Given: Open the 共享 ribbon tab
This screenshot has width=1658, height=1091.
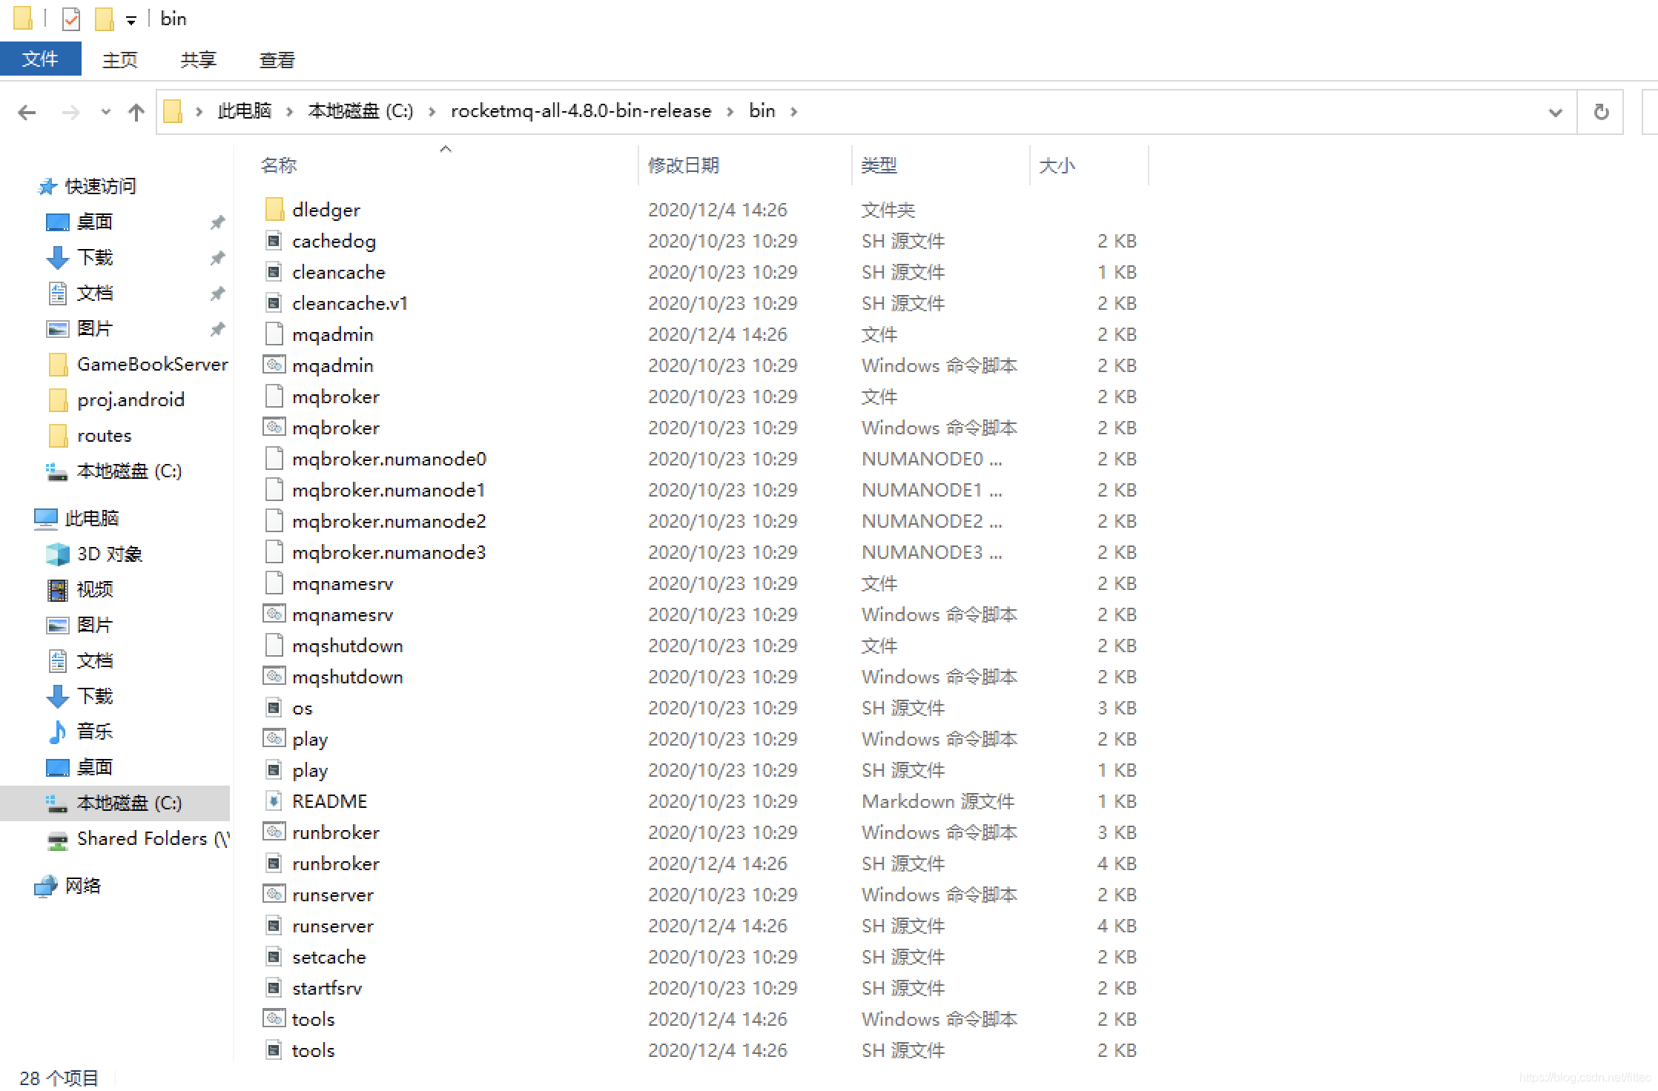Looking at the screenshot, I should [x=198, y=60].
